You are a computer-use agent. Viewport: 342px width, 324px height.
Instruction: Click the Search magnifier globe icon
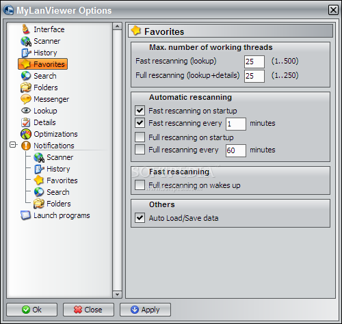tap(26, 76)
